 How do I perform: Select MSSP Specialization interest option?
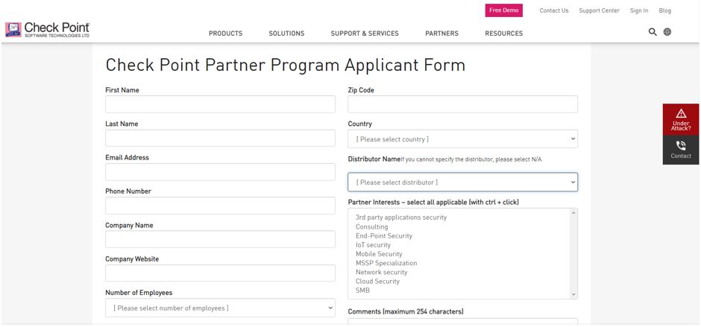click(x=386, y=263)
